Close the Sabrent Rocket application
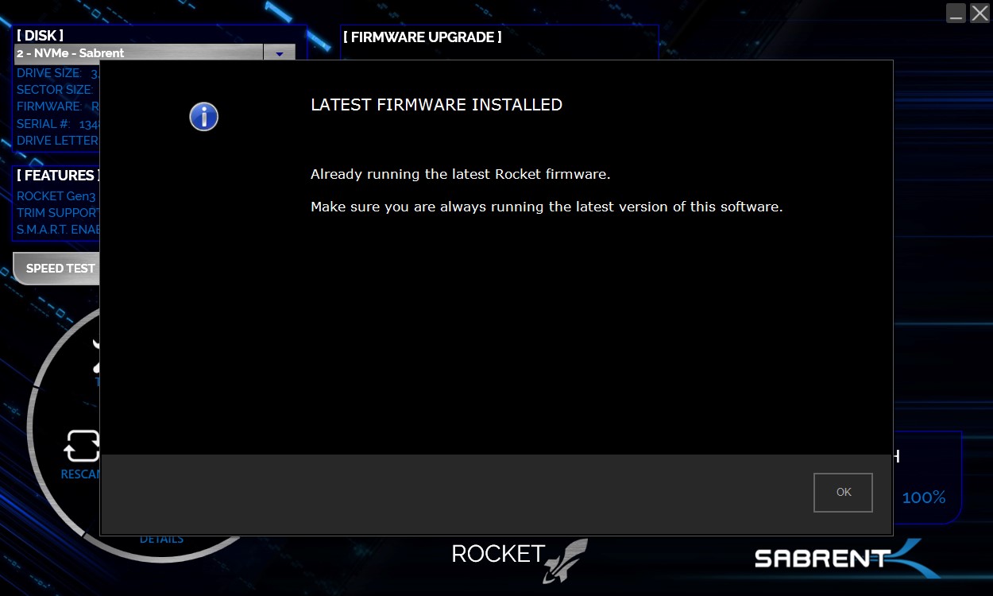Image resolution: width=993 pixels, height=596 pixels. pos(979,13)
